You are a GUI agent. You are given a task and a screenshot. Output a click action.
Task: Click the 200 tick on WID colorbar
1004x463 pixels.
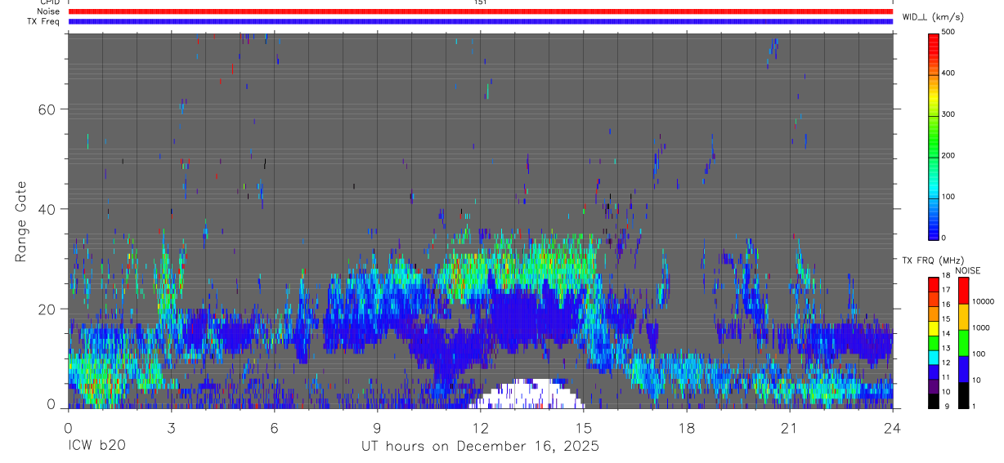coord(949,155)
